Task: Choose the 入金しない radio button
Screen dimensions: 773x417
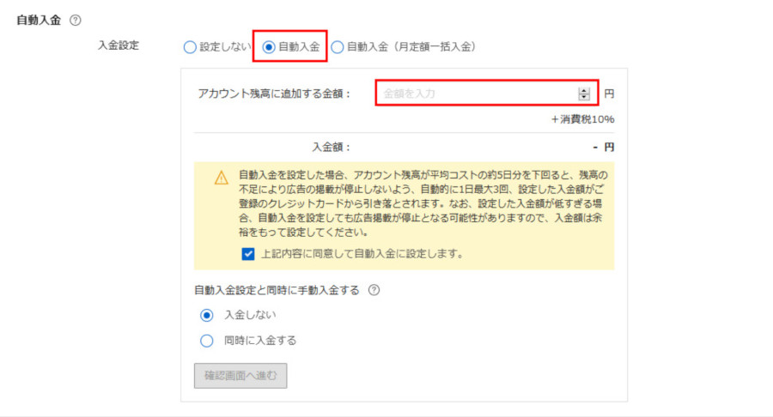Action: 206,315
